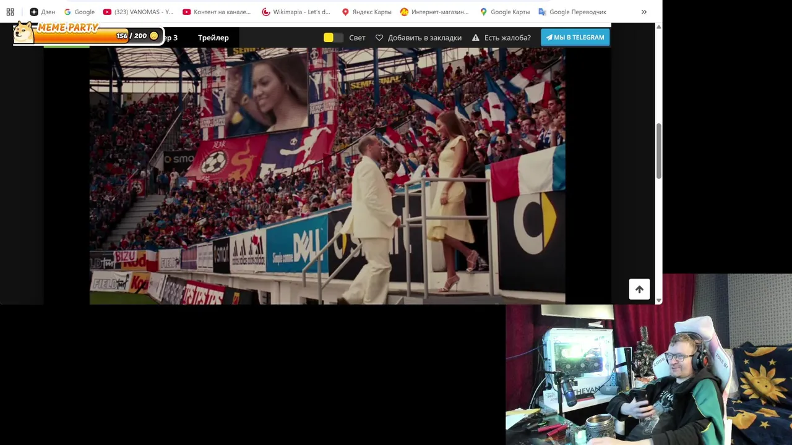Image resolution: width=792 pixels, height=445 pixels.
Task: Click the Meme Party doge icon
Action: tap(24, 33)
